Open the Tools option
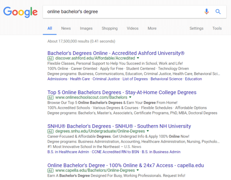The width and height of the screenshot is (231, 180). click(217, 28)
